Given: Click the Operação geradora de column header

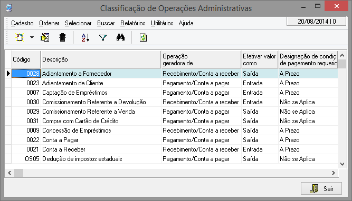Looking at the screenshot, I should click(201, 59).
